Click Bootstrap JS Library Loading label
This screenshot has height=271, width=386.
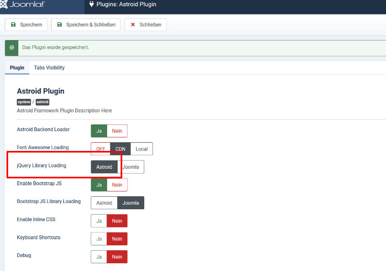click(49, 202)
